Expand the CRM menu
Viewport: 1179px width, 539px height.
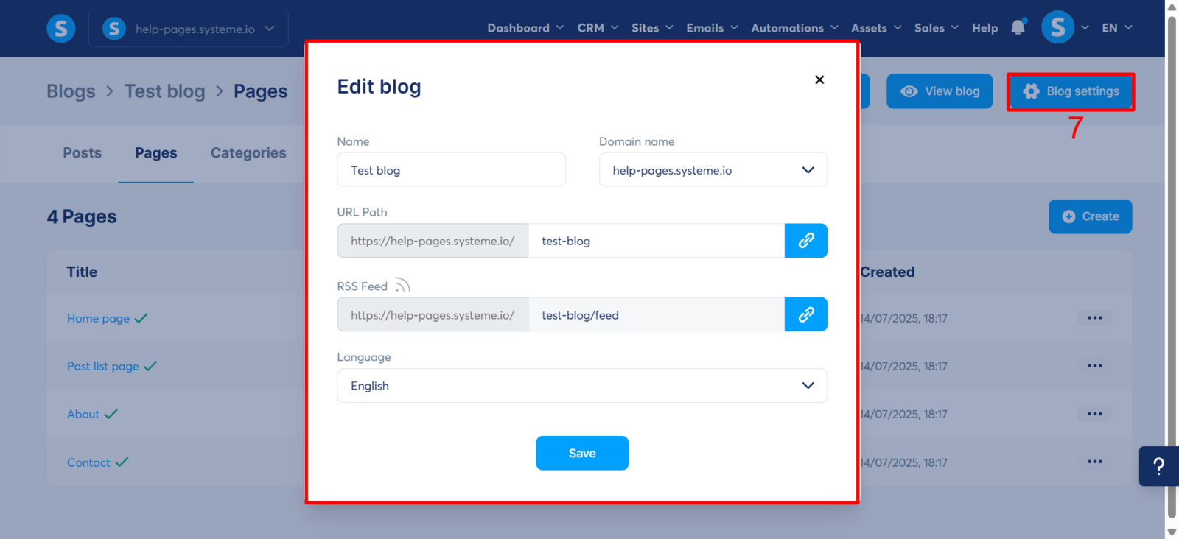(x=598, y=28)
